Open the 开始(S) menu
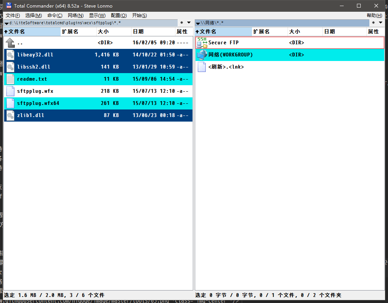The width and height of the screenshot is (388, 303). [139, 15]
